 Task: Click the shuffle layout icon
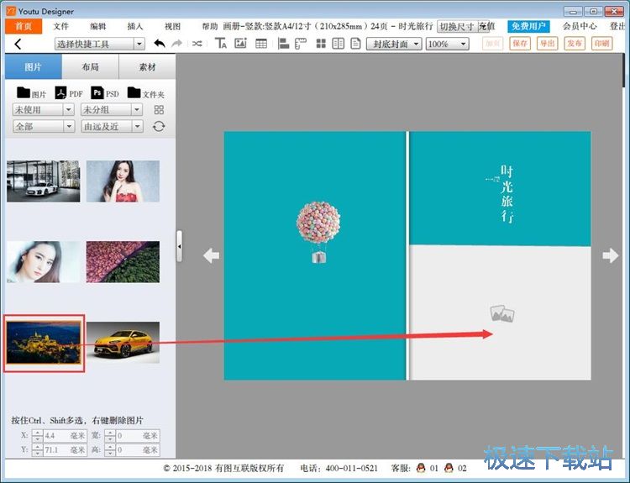click(197, 44)
